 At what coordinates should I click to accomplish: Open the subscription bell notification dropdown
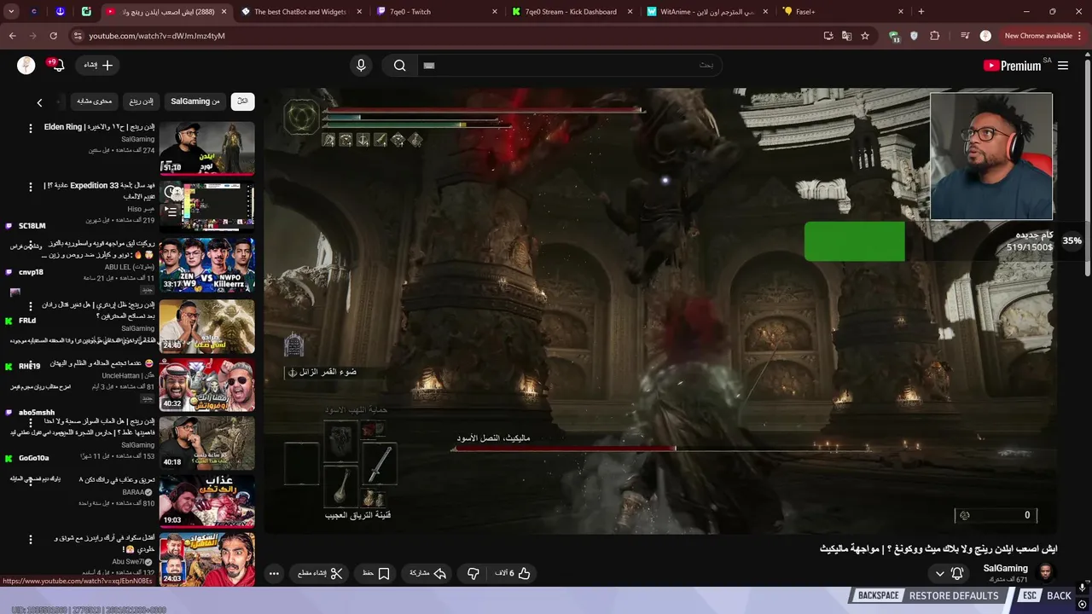[949, 574]
